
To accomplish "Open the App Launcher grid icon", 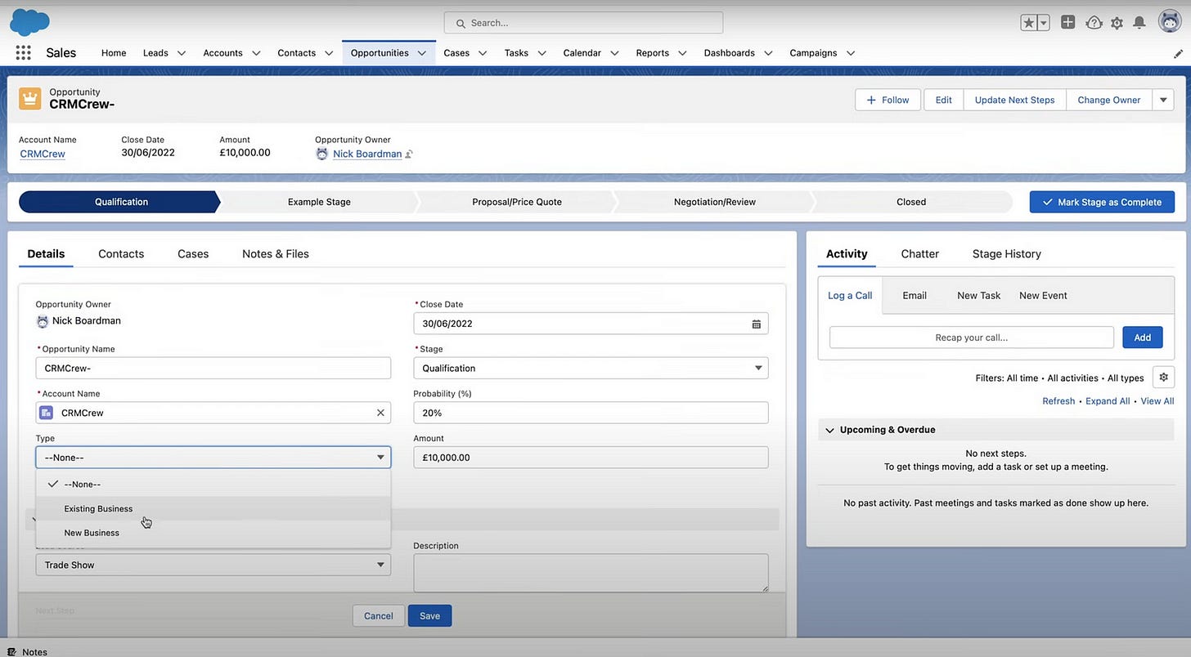I will pyautogui.click(x=23, y=52).
